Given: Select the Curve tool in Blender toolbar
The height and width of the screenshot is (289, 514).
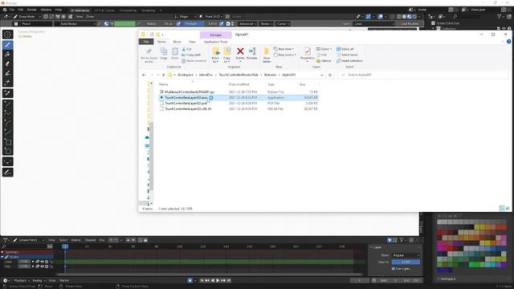Looking at the screenshot, I should point(7,132).
